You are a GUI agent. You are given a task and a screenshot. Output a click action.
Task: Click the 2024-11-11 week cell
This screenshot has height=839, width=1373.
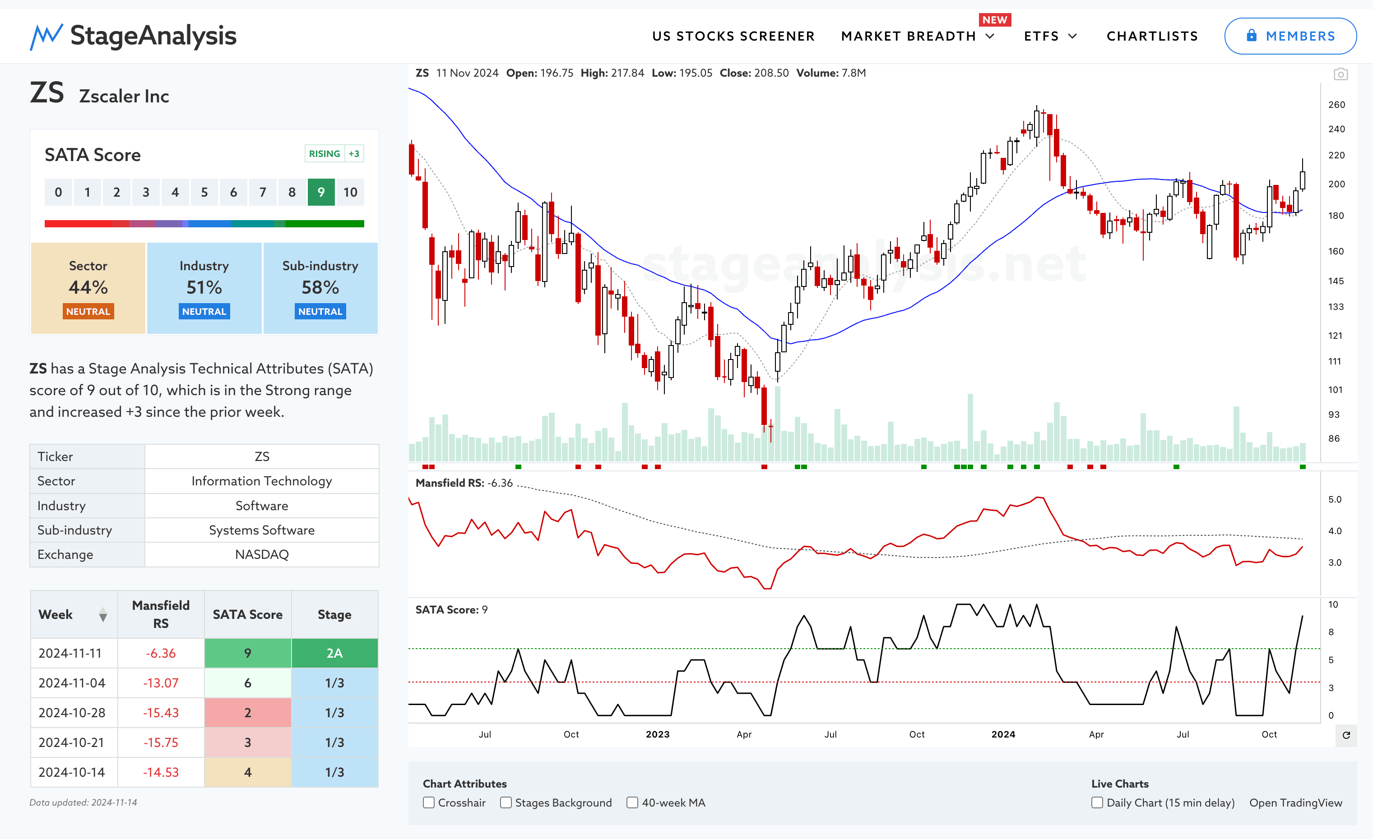(74, 653)
